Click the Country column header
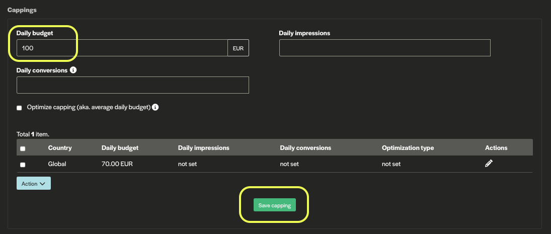551x234 pixels. (x=60, y=148)
